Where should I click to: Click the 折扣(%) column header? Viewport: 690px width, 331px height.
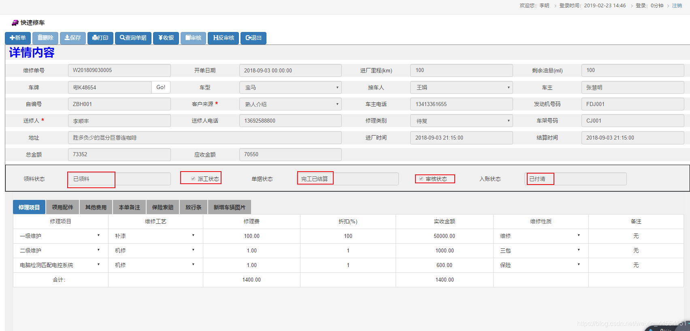click(x=348, y=221)
